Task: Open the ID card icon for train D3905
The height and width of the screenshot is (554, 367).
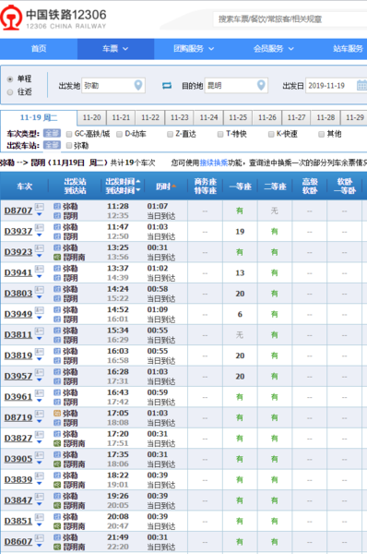Action: pyautogui.click(x=39, y=455)
